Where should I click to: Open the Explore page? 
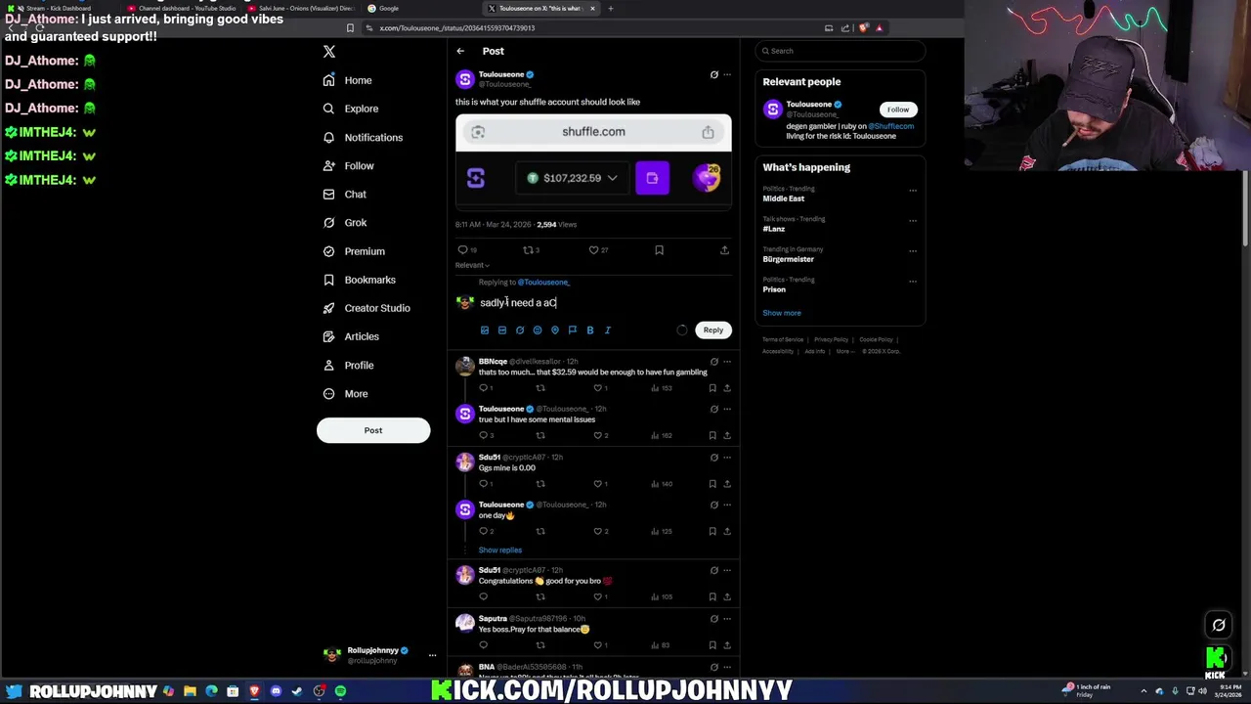click(350, 109)
